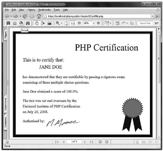
Task: Open the zoom percentage dropdown
Action: click(x=94, y=23)
